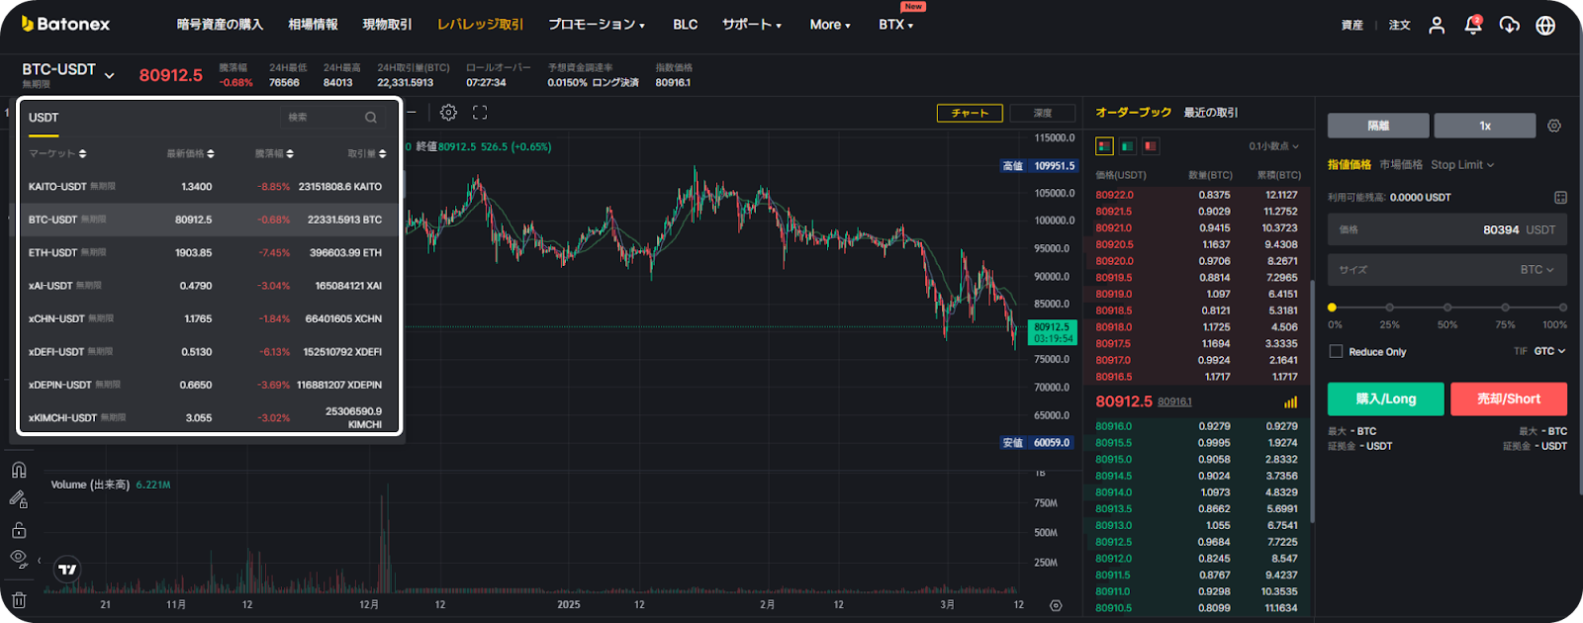
Task: Open 暗号資産の購入 menu item
Action: 220,25
